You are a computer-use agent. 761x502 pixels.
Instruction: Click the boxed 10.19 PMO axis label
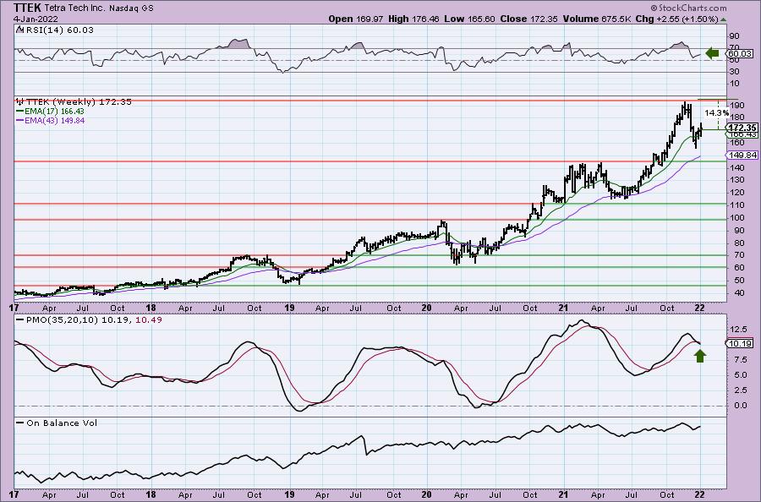tap(740, 343)
